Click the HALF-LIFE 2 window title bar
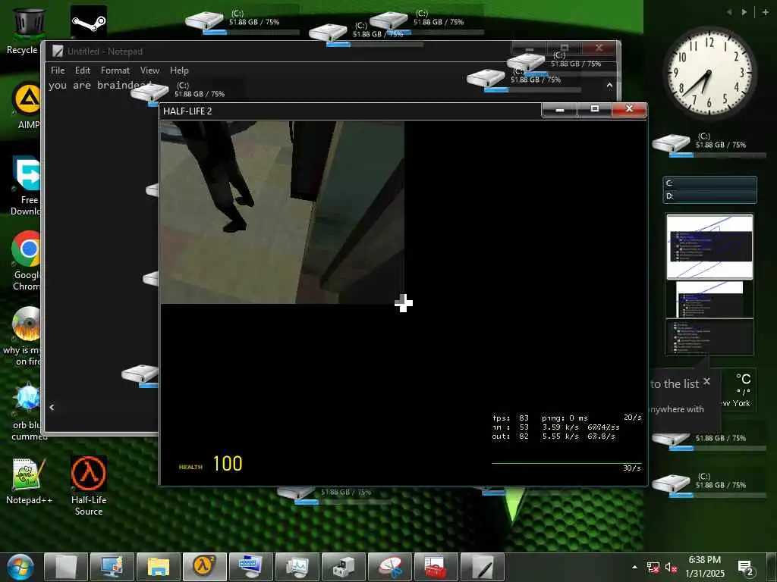This screenshot has height=582, width=777. point(349,111)
